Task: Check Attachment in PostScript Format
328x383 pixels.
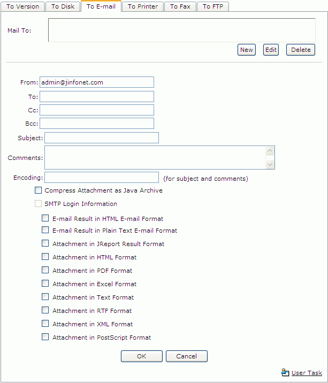Action: pos(45,337)
